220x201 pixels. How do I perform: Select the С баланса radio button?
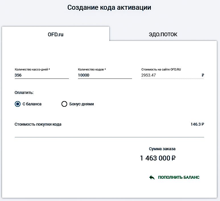pos(18,104)
